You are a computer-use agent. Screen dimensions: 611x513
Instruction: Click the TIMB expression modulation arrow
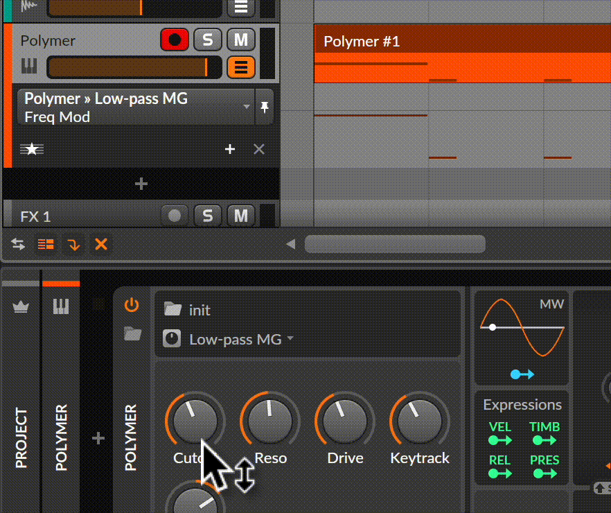[x=544, y=440]
